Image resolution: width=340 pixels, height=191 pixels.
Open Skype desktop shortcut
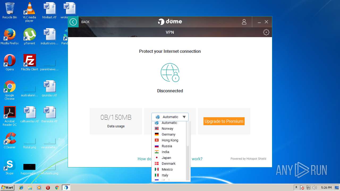(10, 167)
